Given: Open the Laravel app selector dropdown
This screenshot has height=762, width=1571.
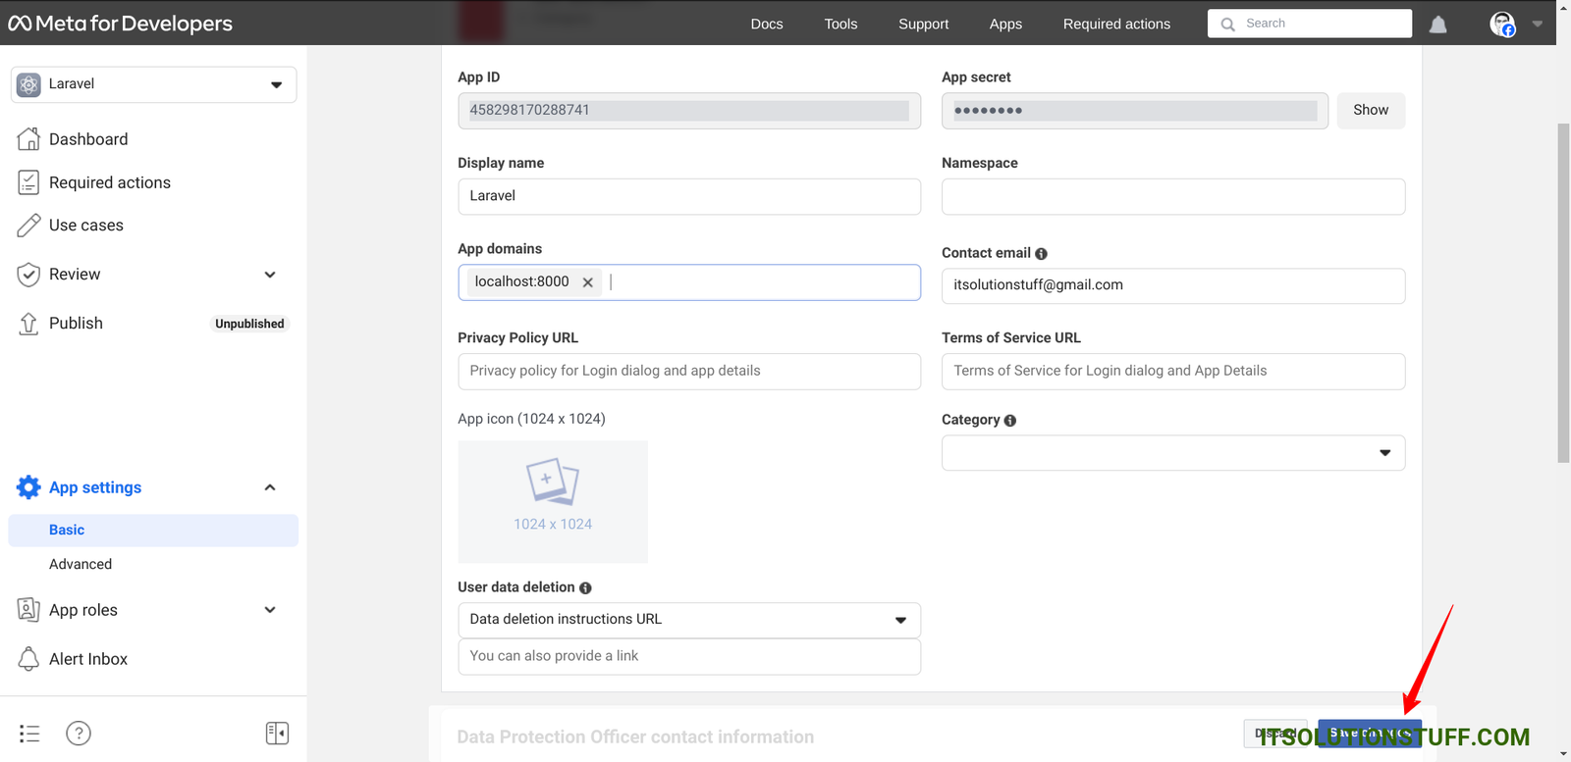Looking at the screenshot, I should click(x=154, y=84).
